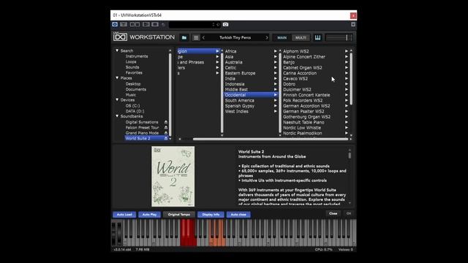The width and height of the screenshot is (468, 263).
Task: Click the World Suite 2 cover image
Action: pyautogui.click(x=173, y=176)
